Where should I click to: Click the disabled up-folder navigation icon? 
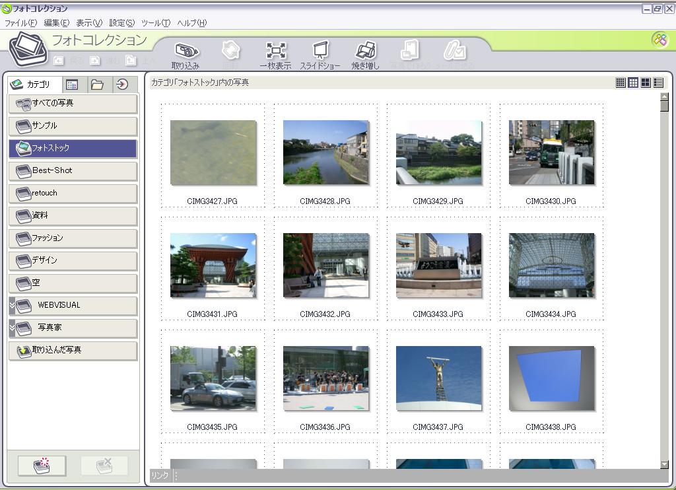click(x=131, y=61)
